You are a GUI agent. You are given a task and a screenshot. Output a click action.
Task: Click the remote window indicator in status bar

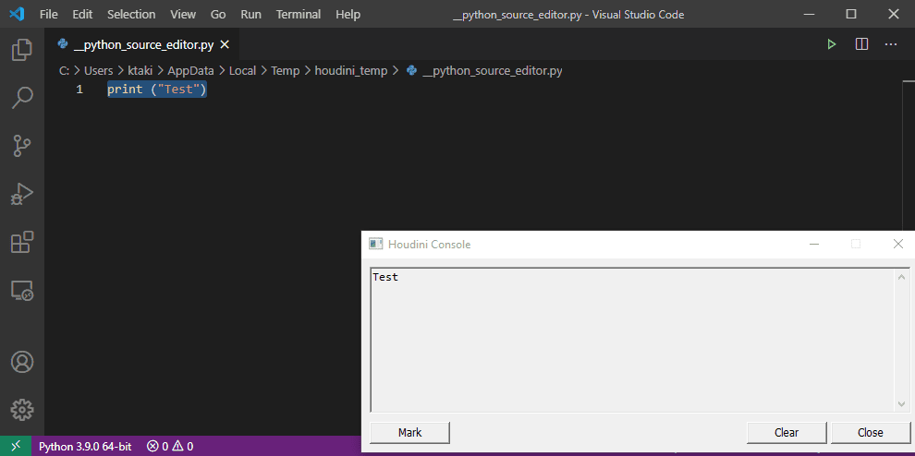pos(16,447)
